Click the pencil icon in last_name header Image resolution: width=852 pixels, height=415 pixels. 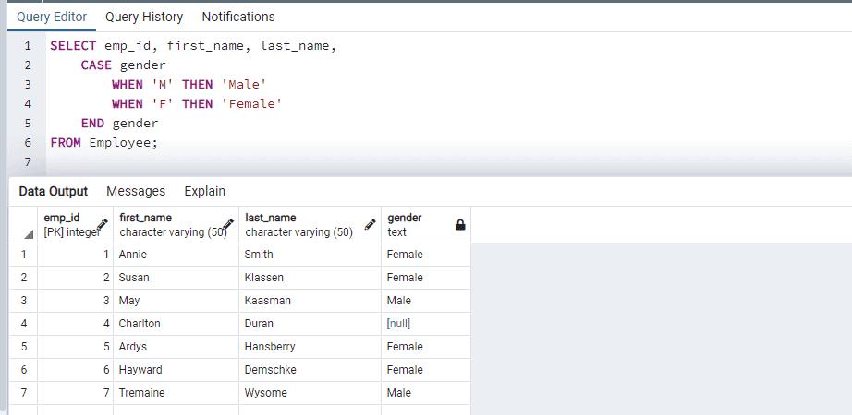371,224
